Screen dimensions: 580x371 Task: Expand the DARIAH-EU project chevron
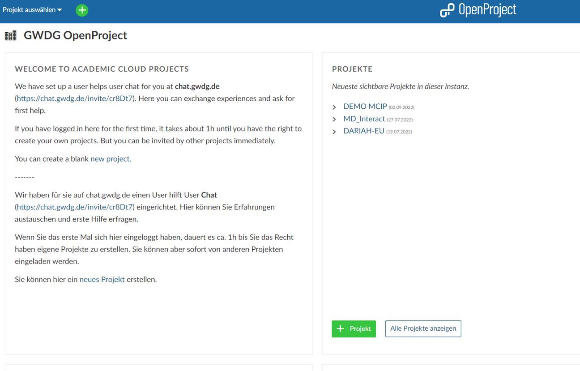tap(334, 132)
